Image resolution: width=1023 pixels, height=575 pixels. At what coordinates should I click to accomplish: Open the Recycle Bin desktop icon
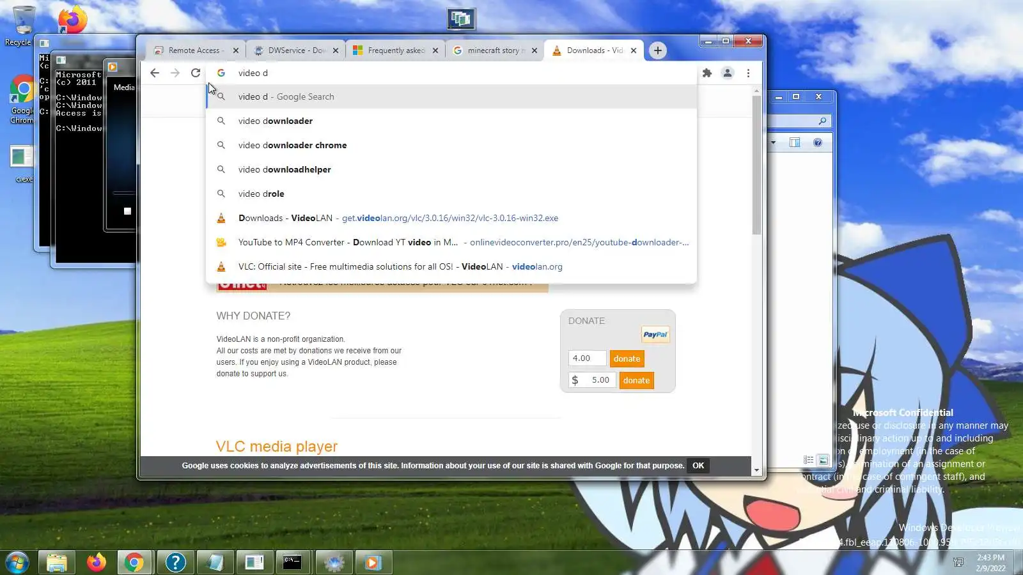[x=23, y=27]
